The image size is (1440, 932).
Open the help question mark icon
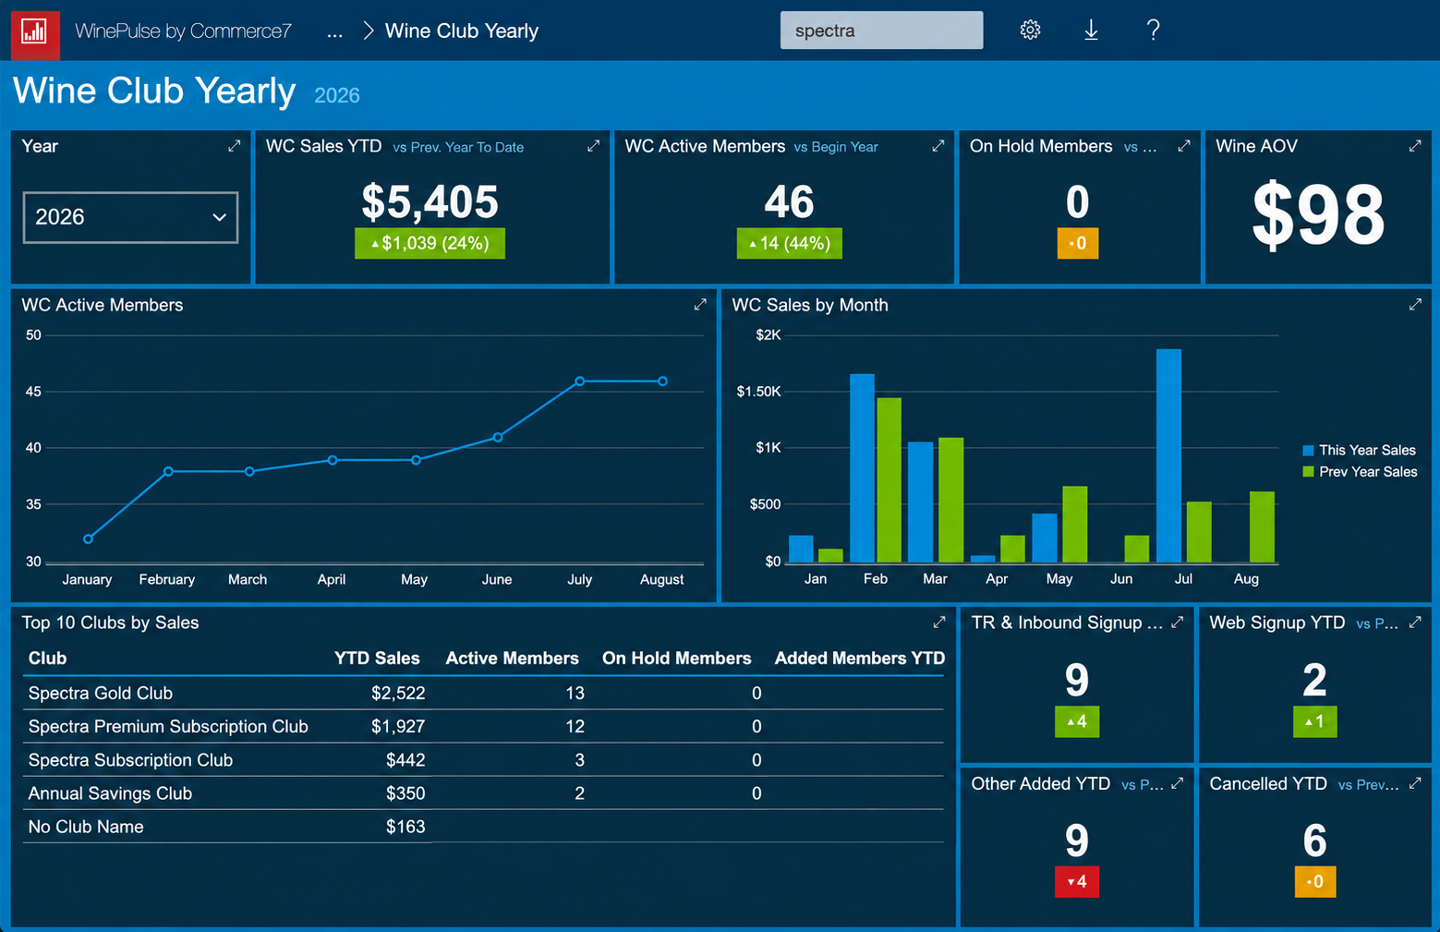1153,30
